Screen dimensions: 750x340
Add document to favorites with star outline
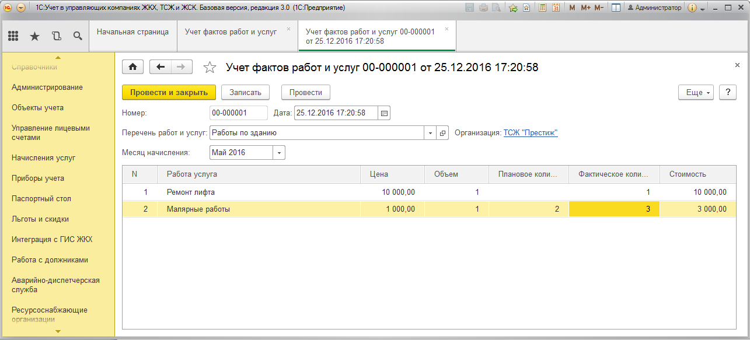(x=210, y=68)
